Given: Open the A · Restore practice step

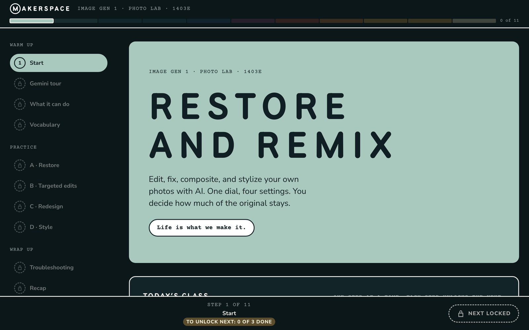Looking at the screenshot, I should pyautogui.click(x=59, y=165).
